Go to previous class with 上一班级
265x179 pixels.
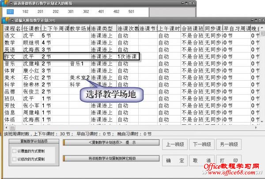point(175,145)
